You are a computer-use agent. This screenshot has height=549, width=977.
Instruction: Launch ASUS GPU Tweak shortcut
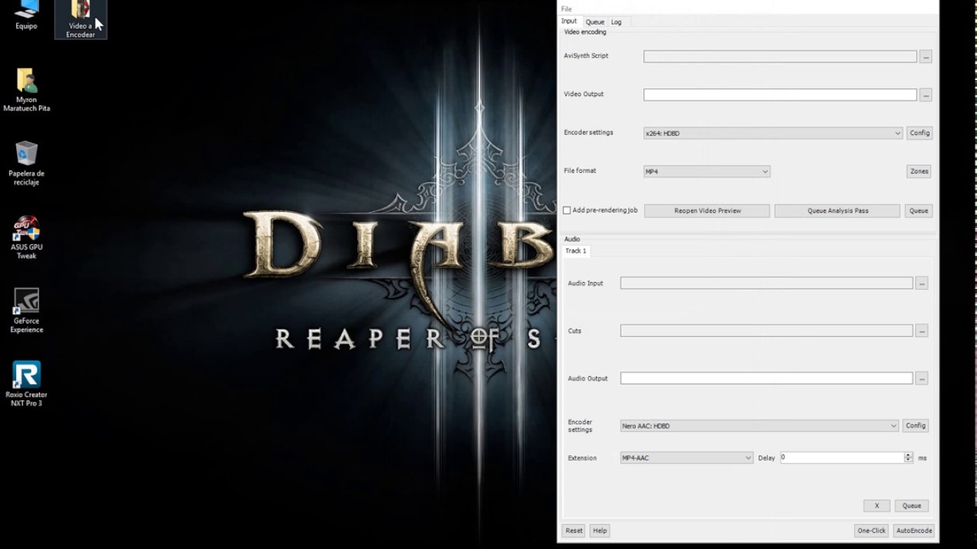point(27,238)
